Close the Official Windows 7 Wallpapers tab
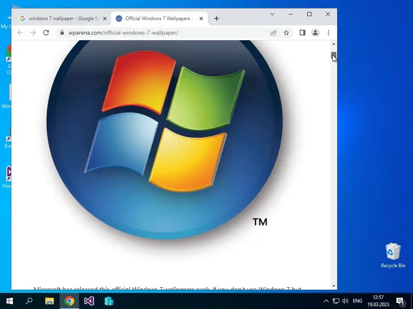413x309 pixels. (201, 19)
